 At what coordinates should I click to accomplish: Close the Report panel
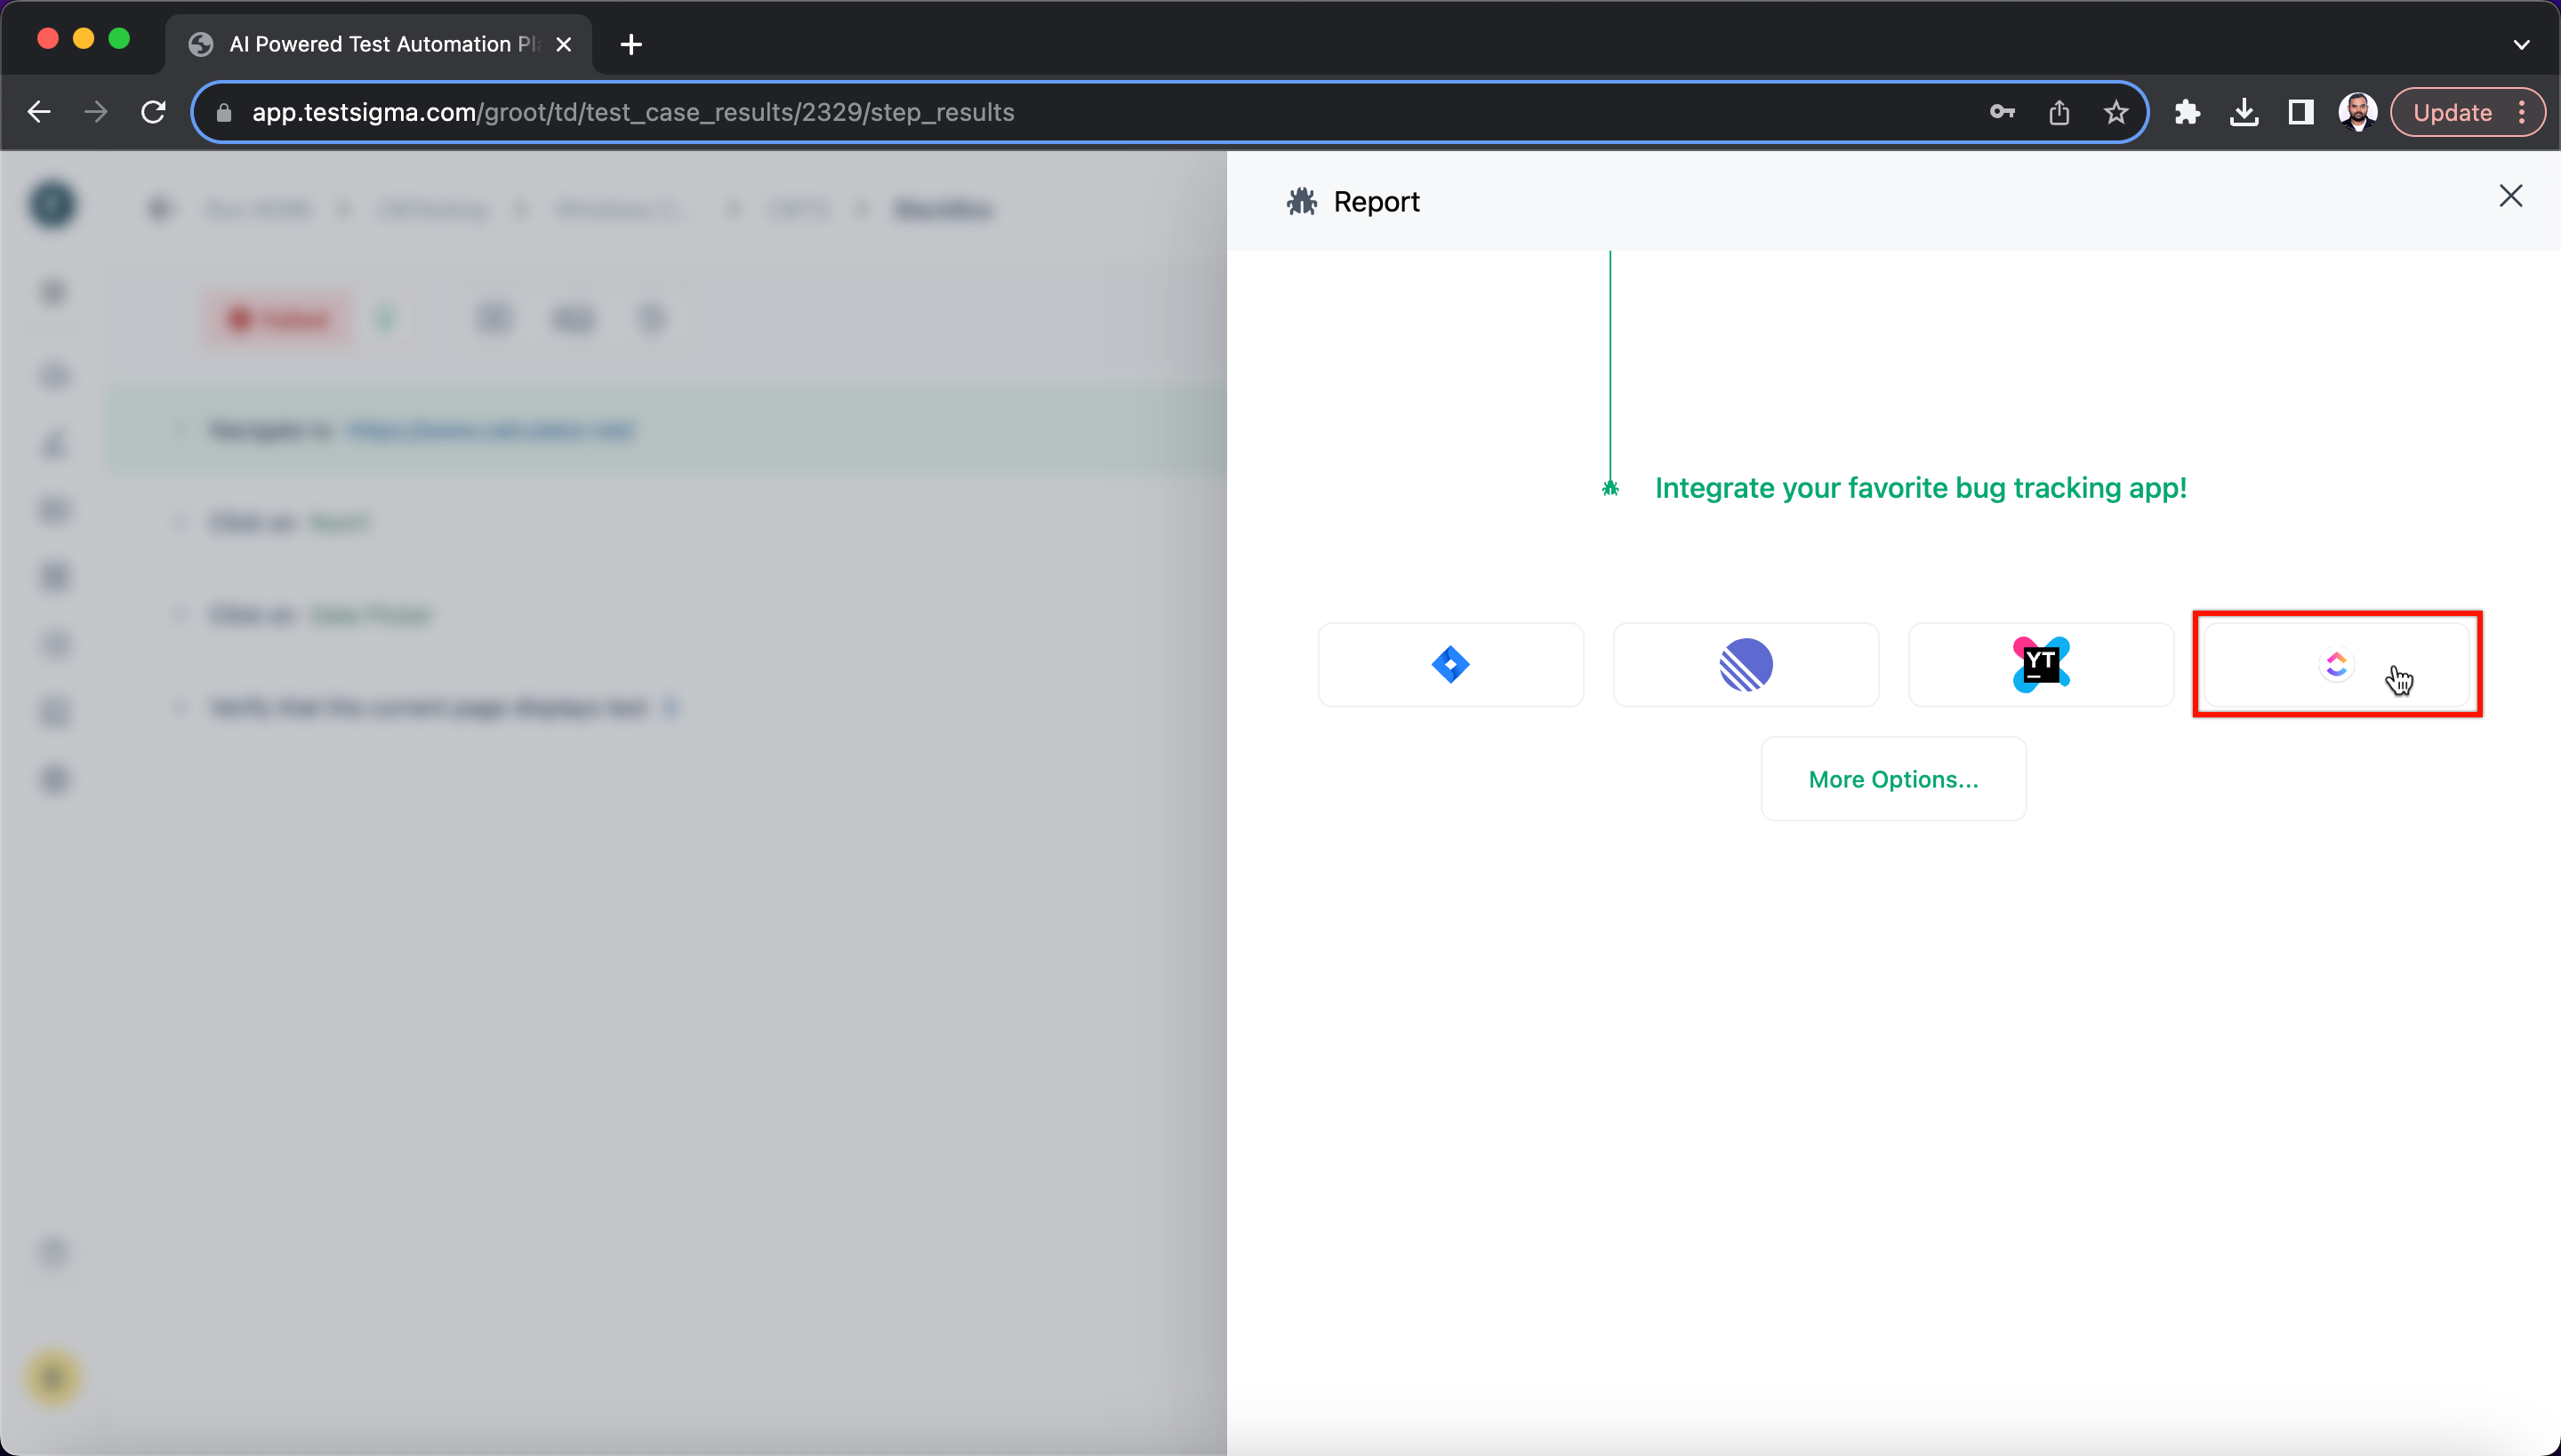[x=2510, y=196]
